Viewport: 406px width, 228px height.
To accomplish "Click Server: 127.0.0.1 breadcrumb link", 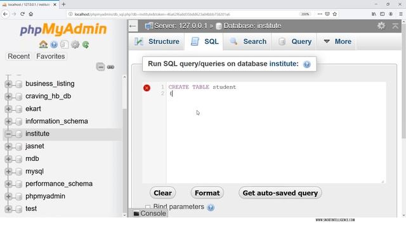I will click(x=180, y=26).
